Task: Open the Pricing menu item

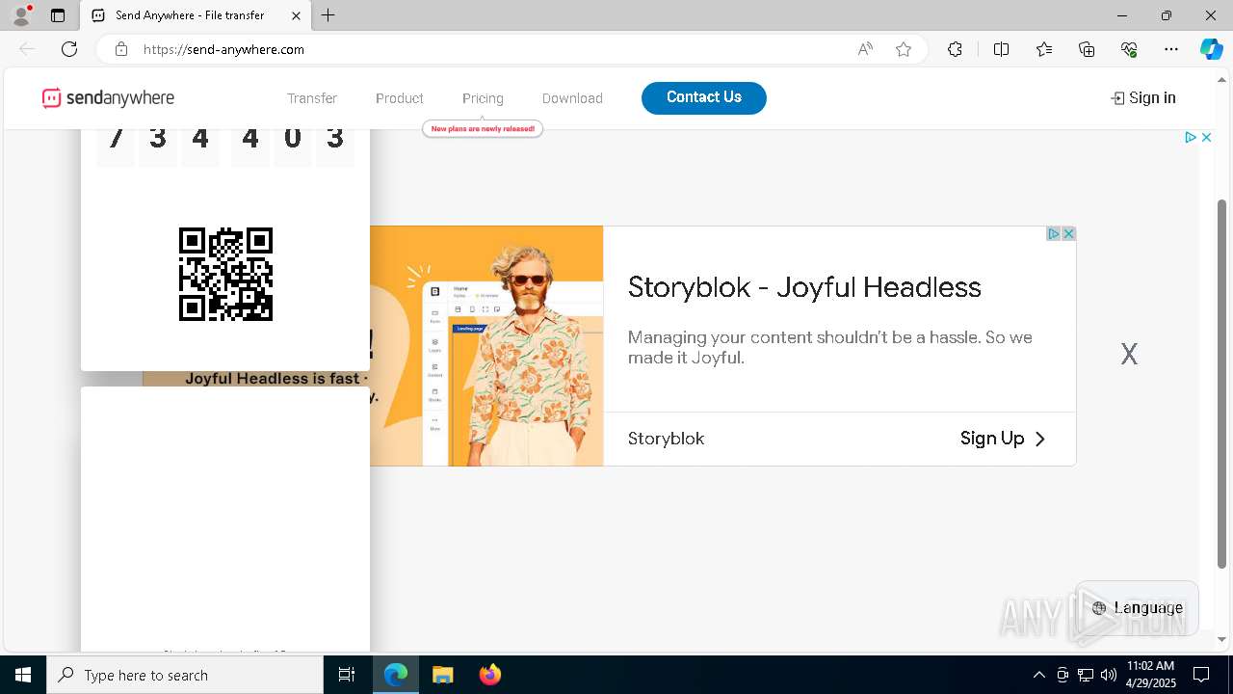Action: (x=483, y=98)
